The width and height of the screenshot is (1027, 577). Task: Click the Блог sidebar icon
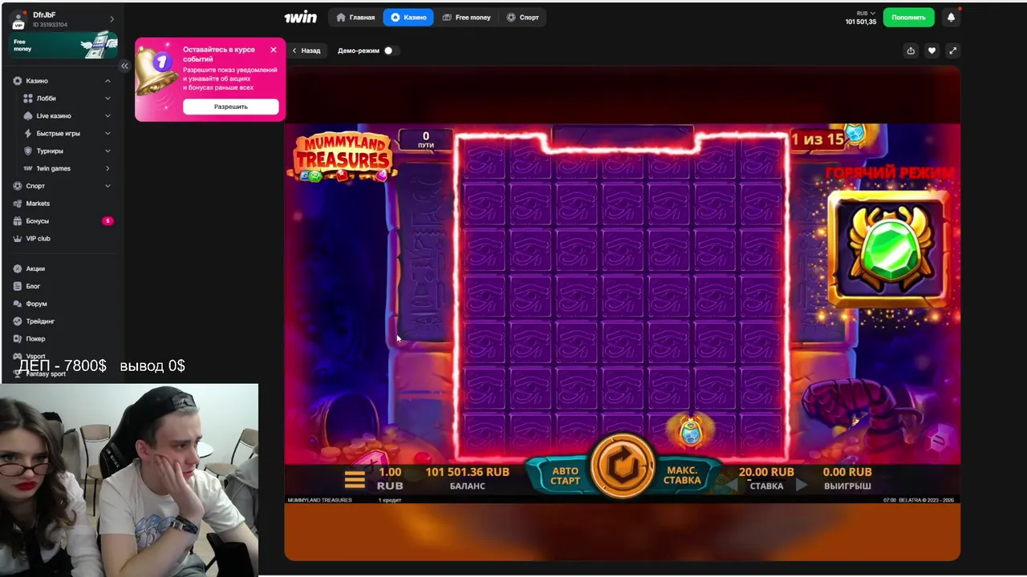pos(18,286)
